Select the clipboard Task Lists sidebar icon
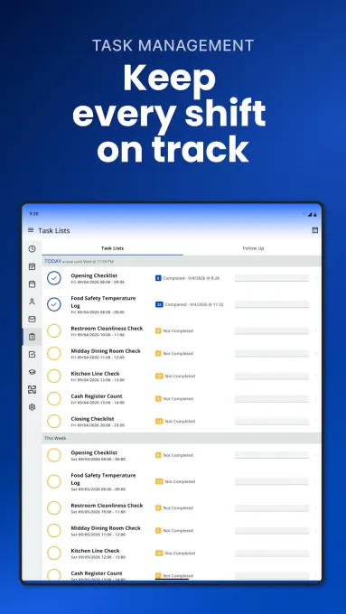 click(x=33, y=337)
